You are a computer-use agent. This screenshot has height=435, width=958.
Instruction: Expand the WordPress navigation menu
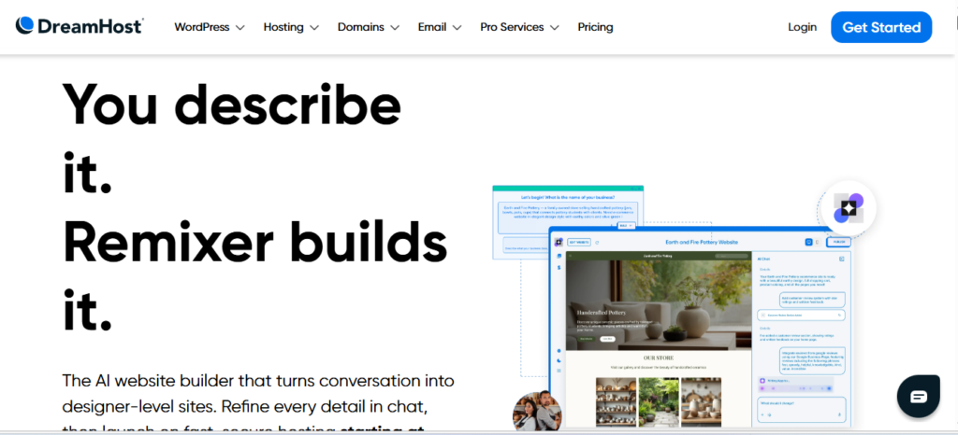click(x=209, y=27)
